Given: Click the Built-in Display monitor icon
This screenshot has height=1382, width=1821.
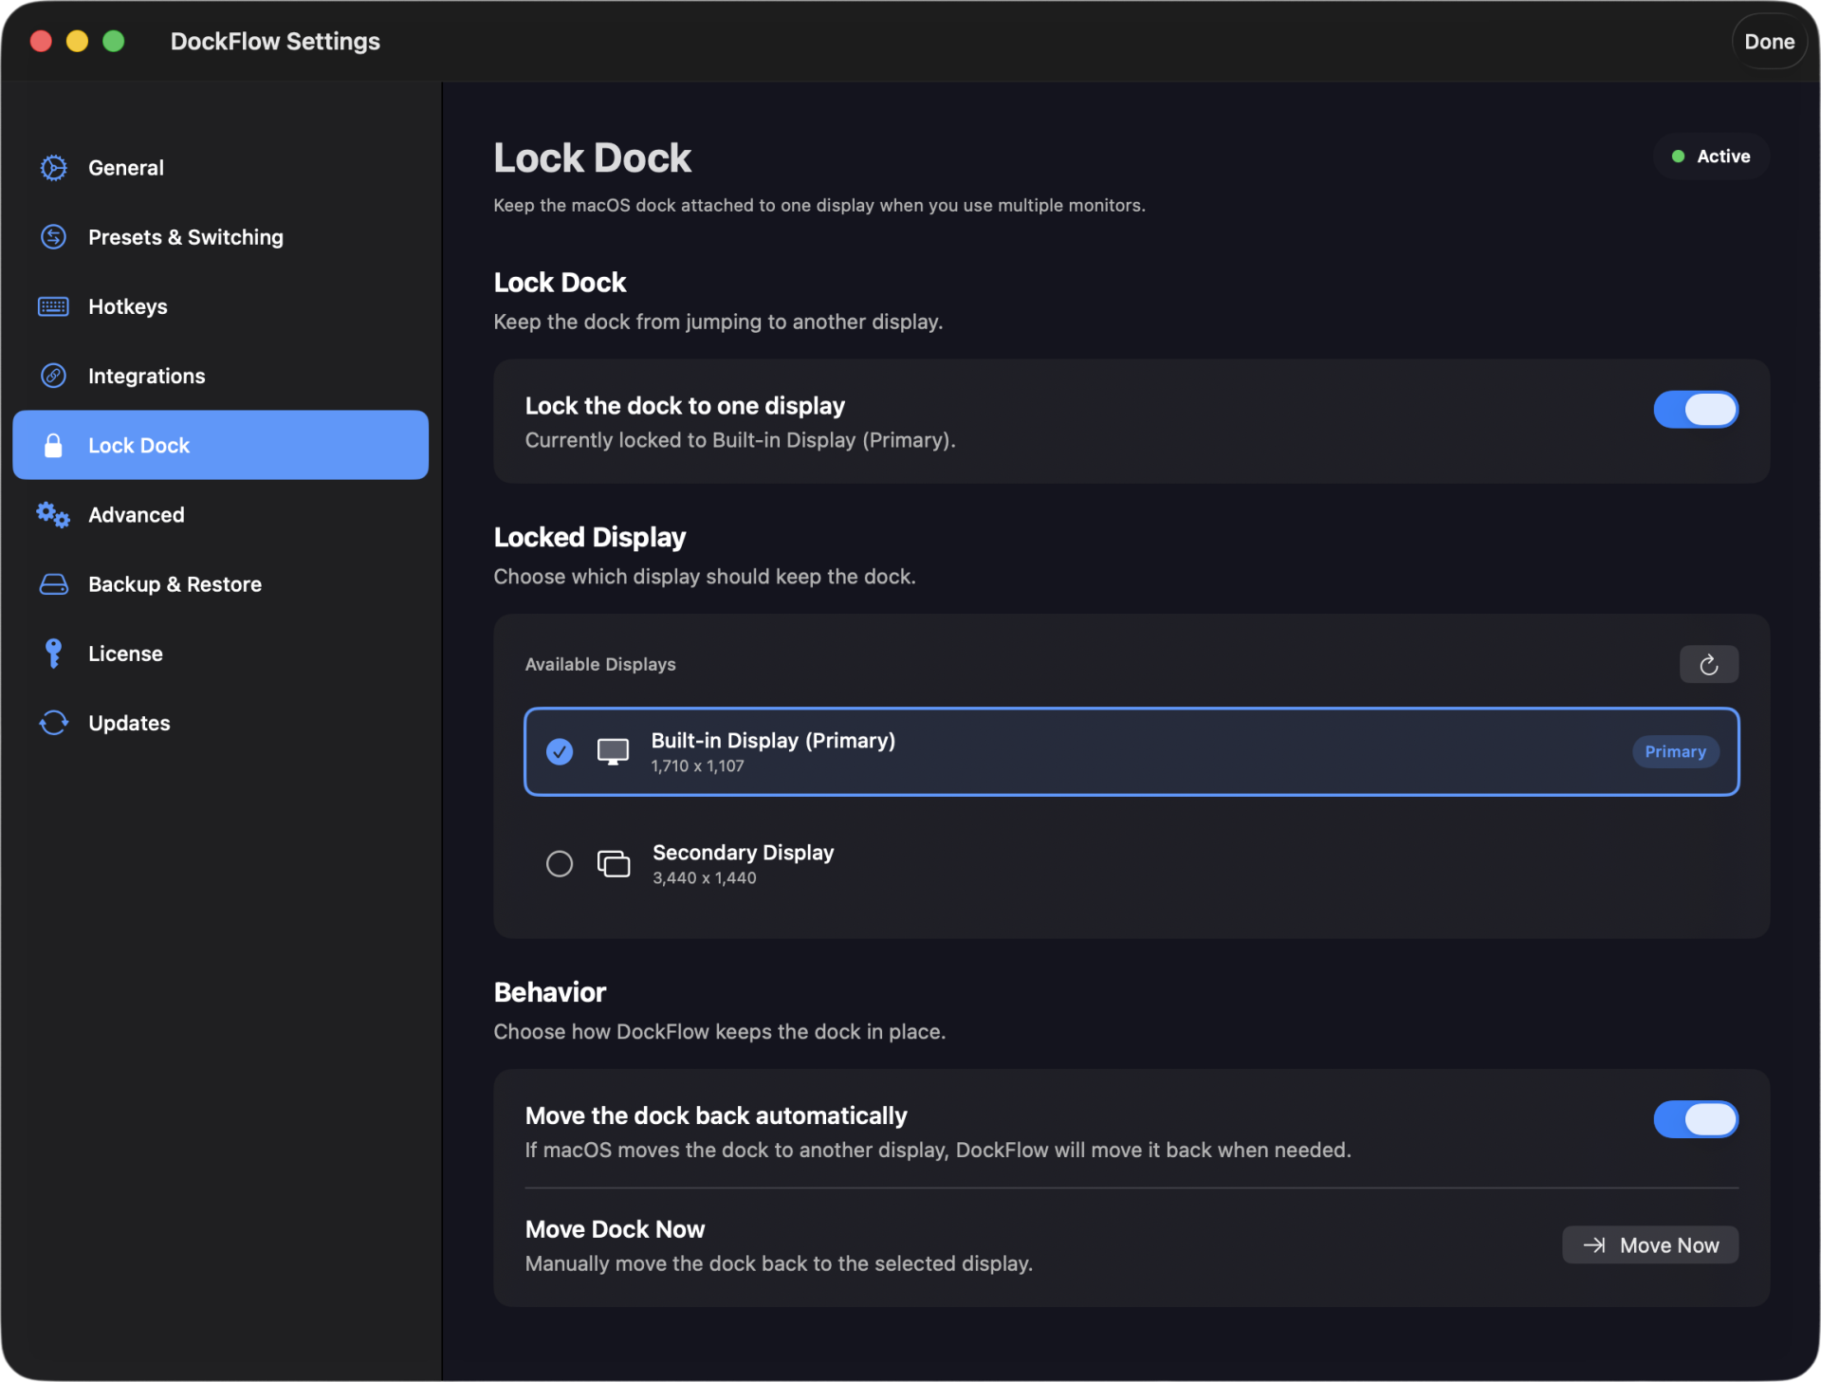Looking at the screenshot, I should [613, 752].
